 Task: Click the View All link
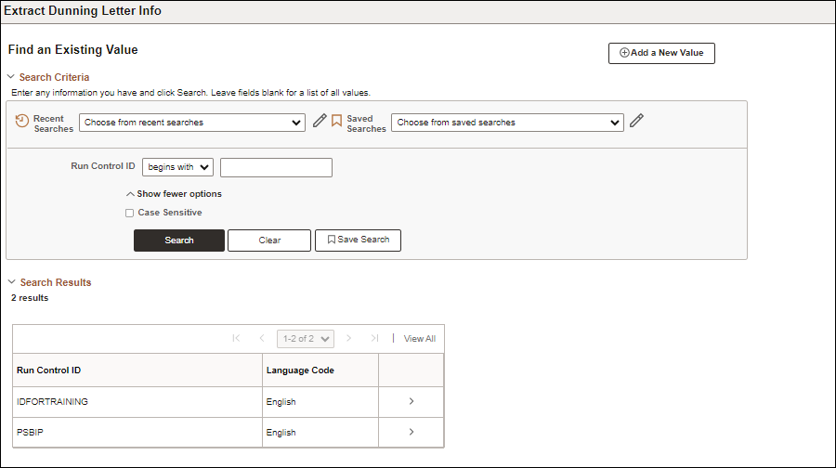[419, 339]
